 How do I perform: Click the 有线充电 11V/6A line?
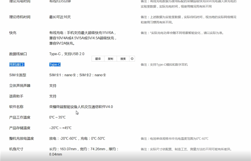click(82, 33)
